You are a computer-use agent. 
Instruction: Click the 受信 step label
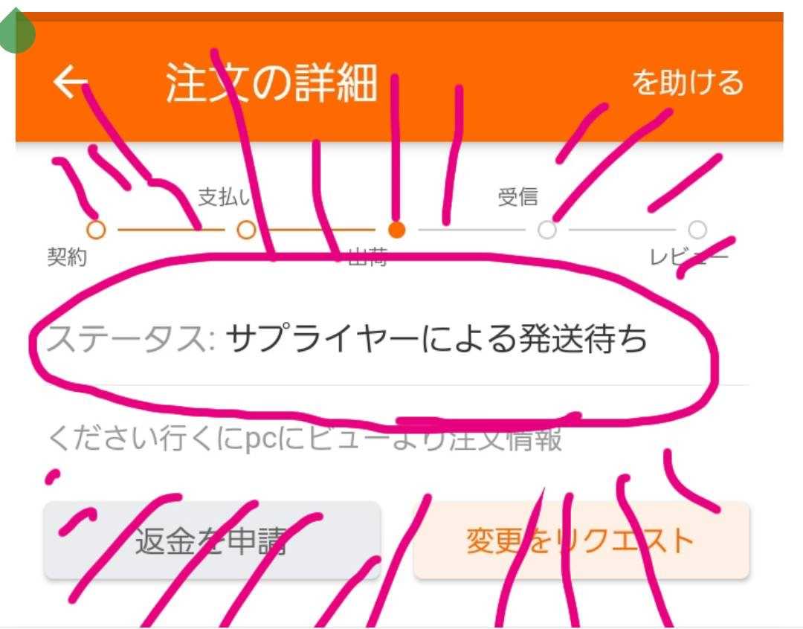pyautogui.click(x=517, y=197)
